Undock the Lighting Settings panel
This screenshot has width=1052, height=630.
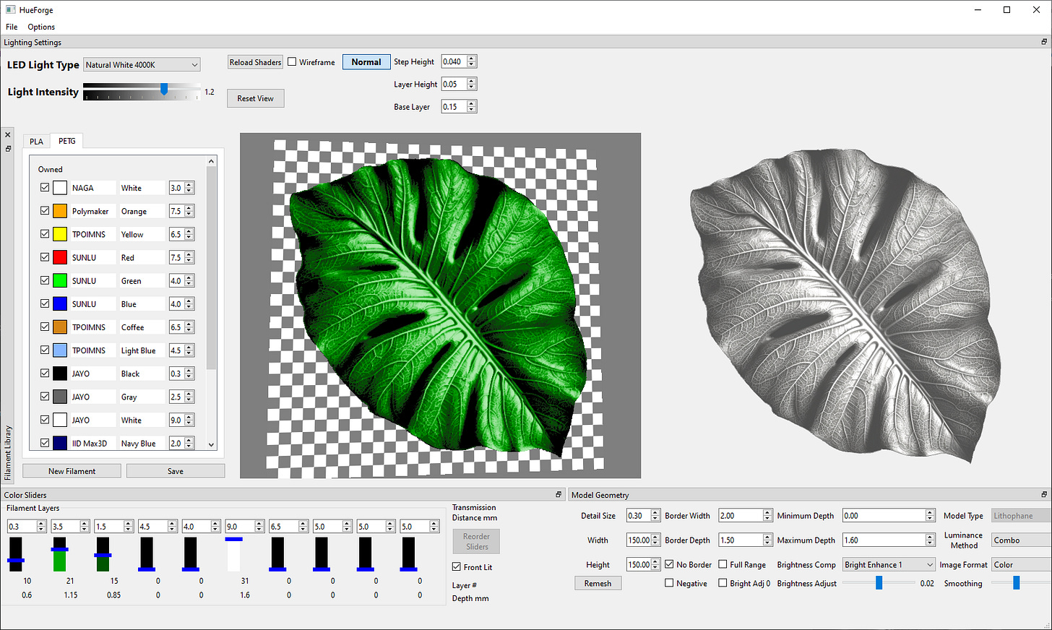(1044, 43)
